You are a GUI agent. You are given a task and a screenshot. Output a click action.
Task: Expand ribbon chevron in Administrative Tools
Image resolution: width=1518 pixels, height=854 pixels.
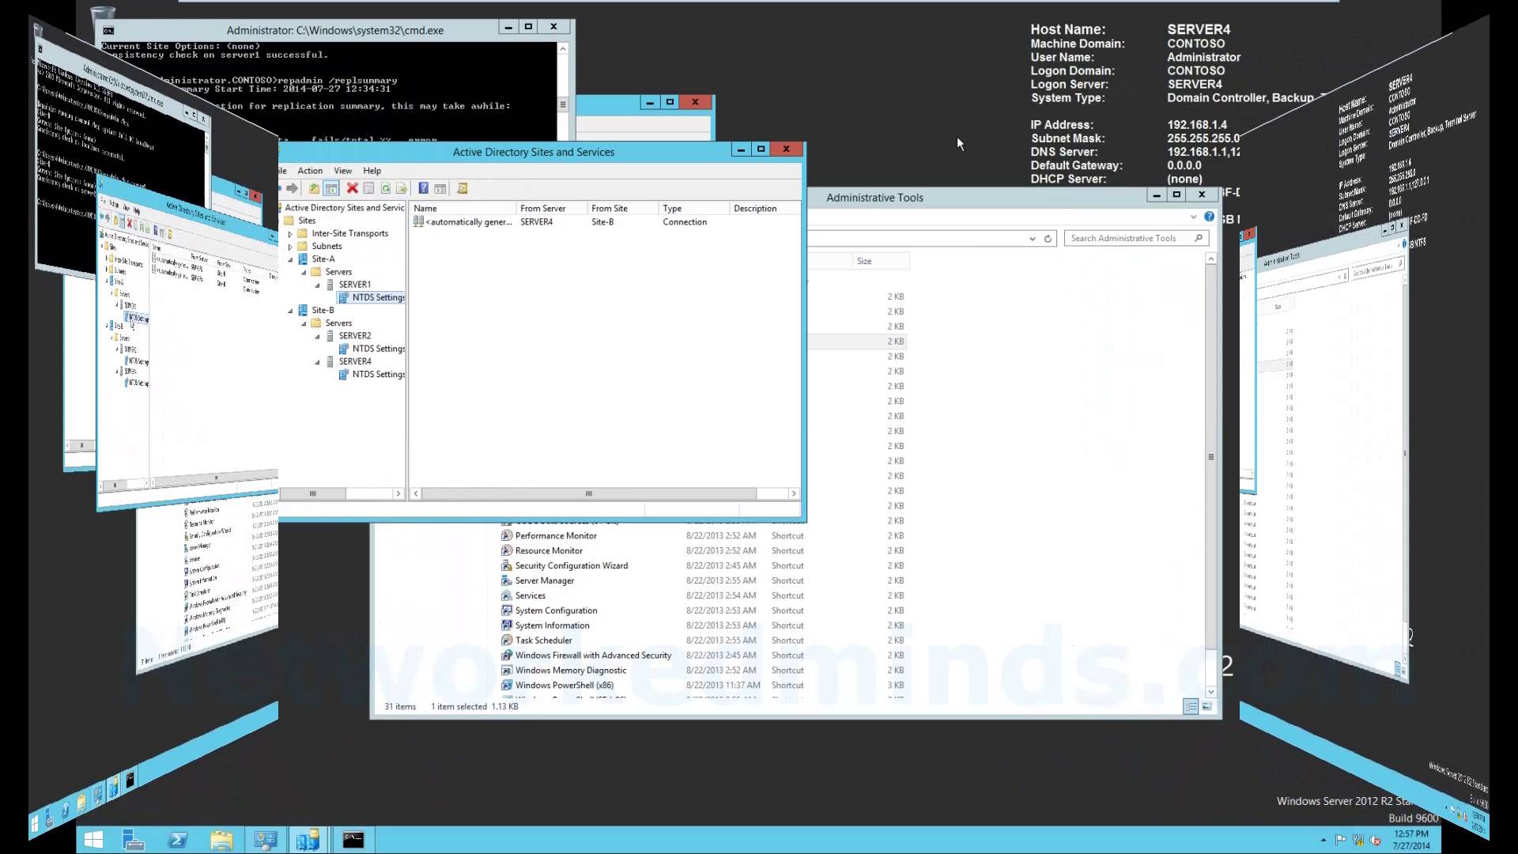[x=1193, y=217]
